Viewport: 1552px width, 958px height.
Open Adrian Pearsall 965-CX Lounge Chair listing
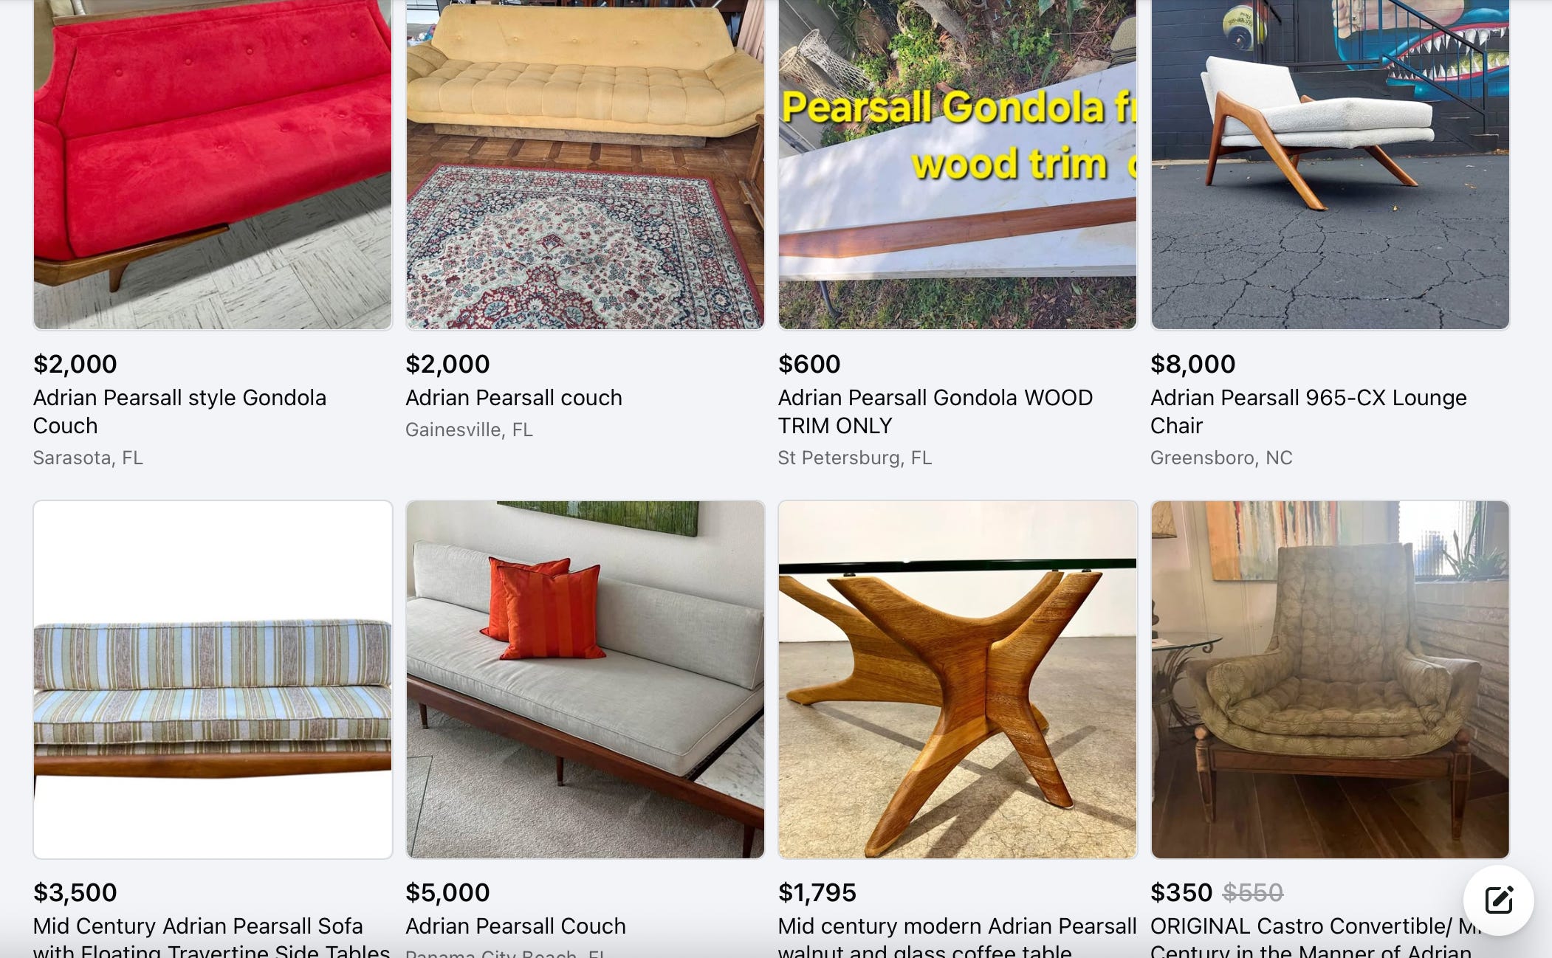click(1308, 411)
